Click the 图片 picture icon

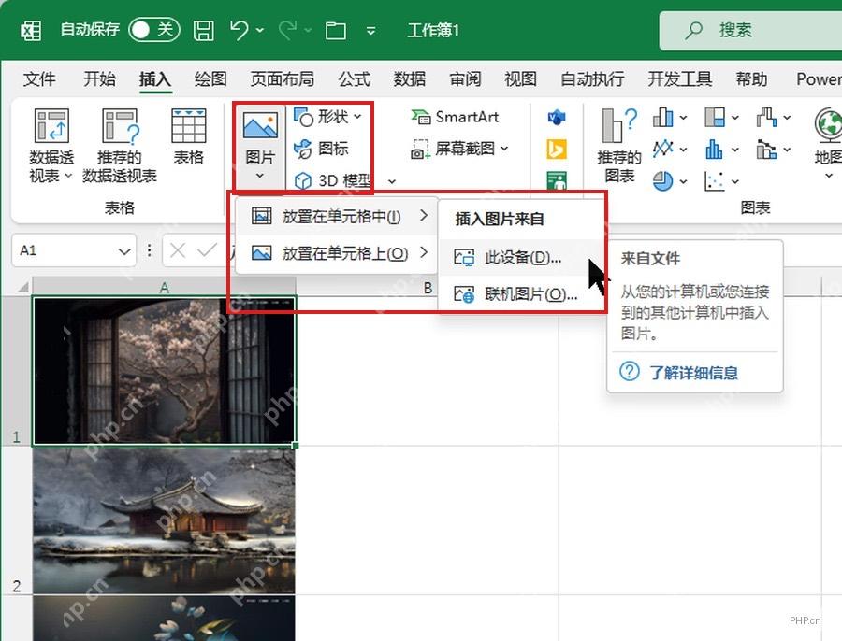(x=260, y=125)
